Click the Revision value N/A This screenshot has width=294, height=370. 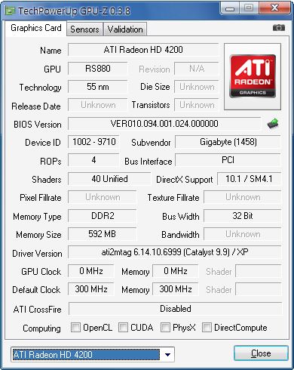point(197,69)
